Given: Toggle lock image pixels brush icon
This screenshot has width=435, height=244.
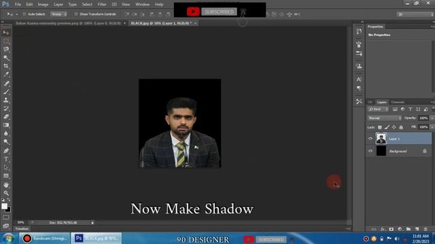Looking at the screenshot, I should click(387, 127).
